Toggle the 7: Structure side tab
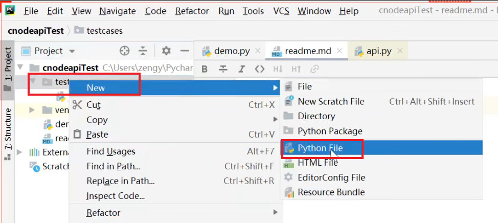 click(x=7, y=133)
